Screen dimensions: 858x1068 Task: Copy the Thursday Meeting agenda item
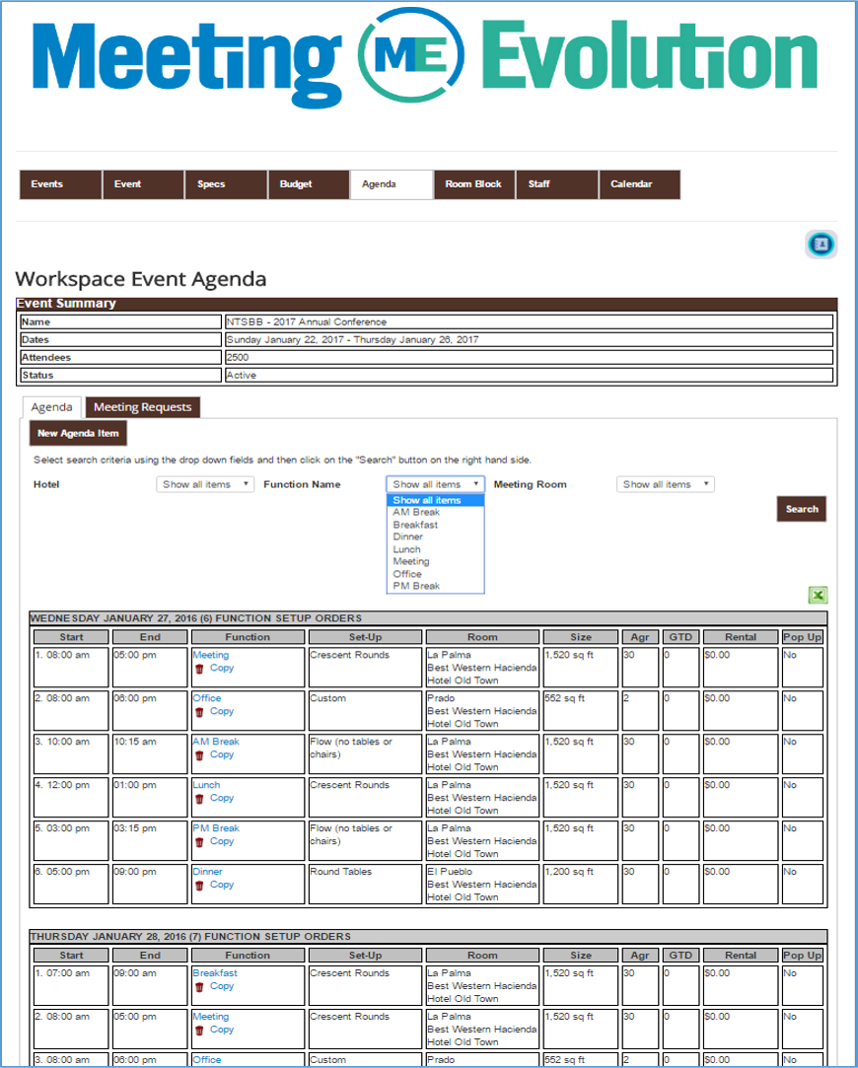221,1030
